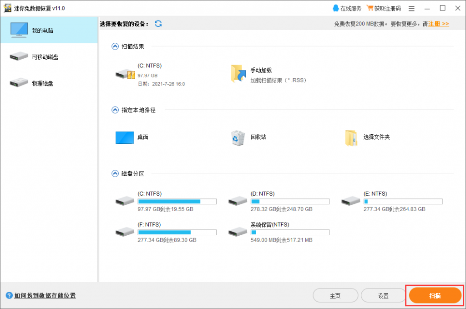The image size is (466, 309).
Task: Open the 注册 >> link
Action: [438, 24]
